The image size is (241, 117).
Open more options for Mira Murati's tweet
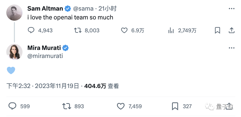231,48
